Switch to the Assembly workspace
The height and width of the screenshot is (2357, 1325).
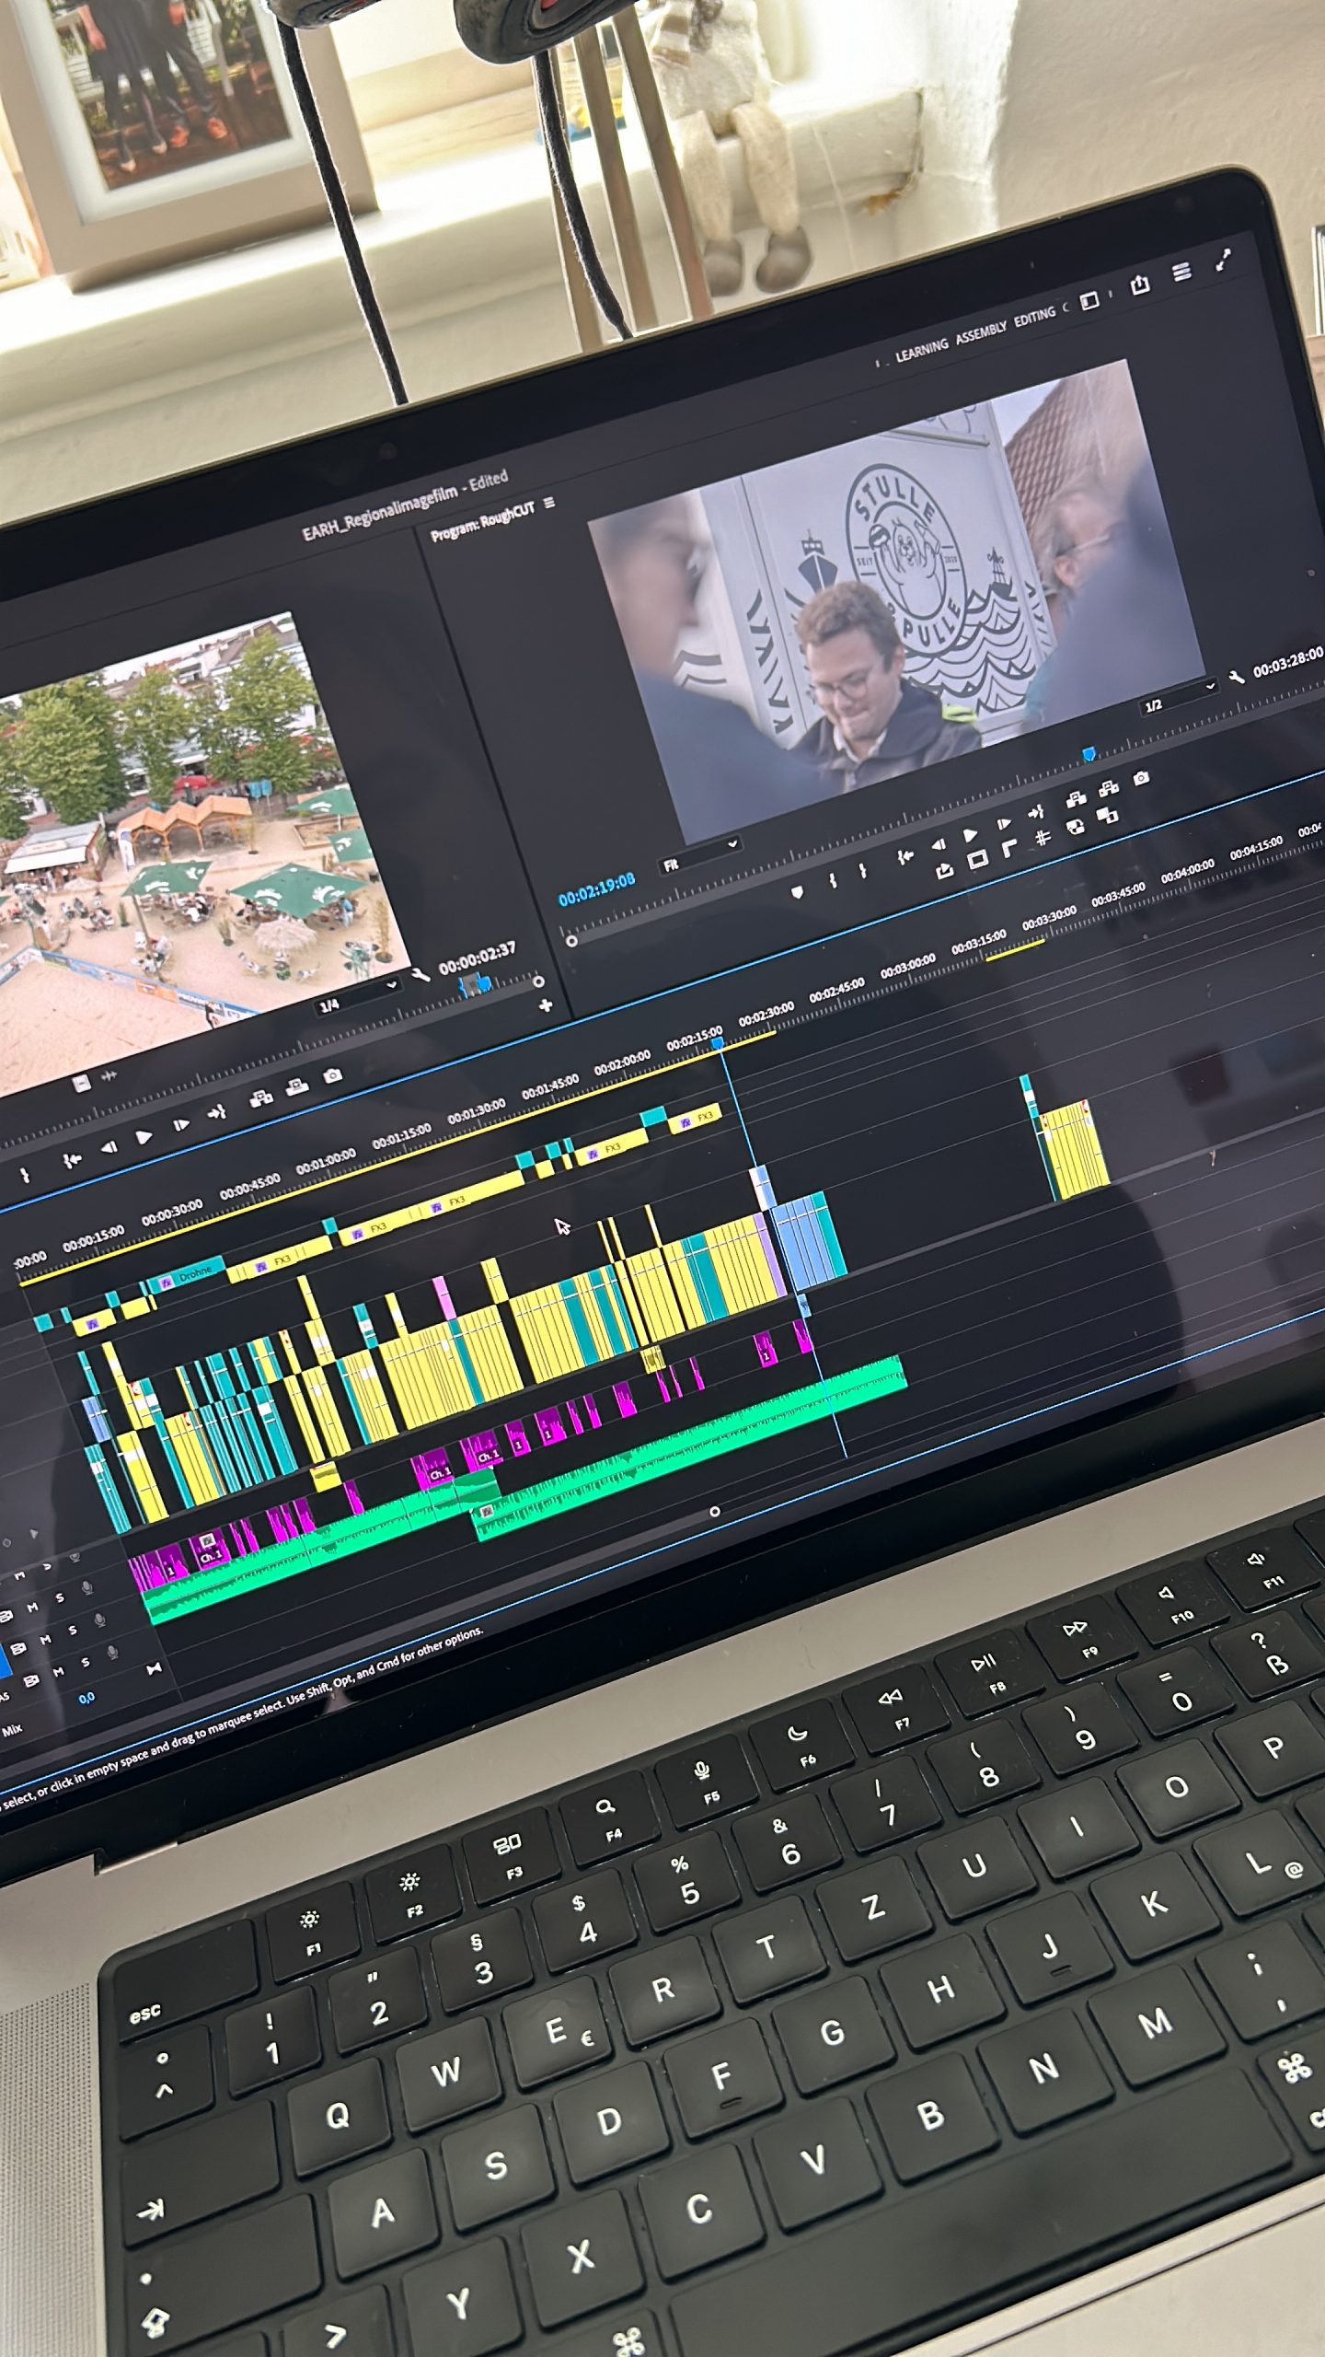[980, 333]
